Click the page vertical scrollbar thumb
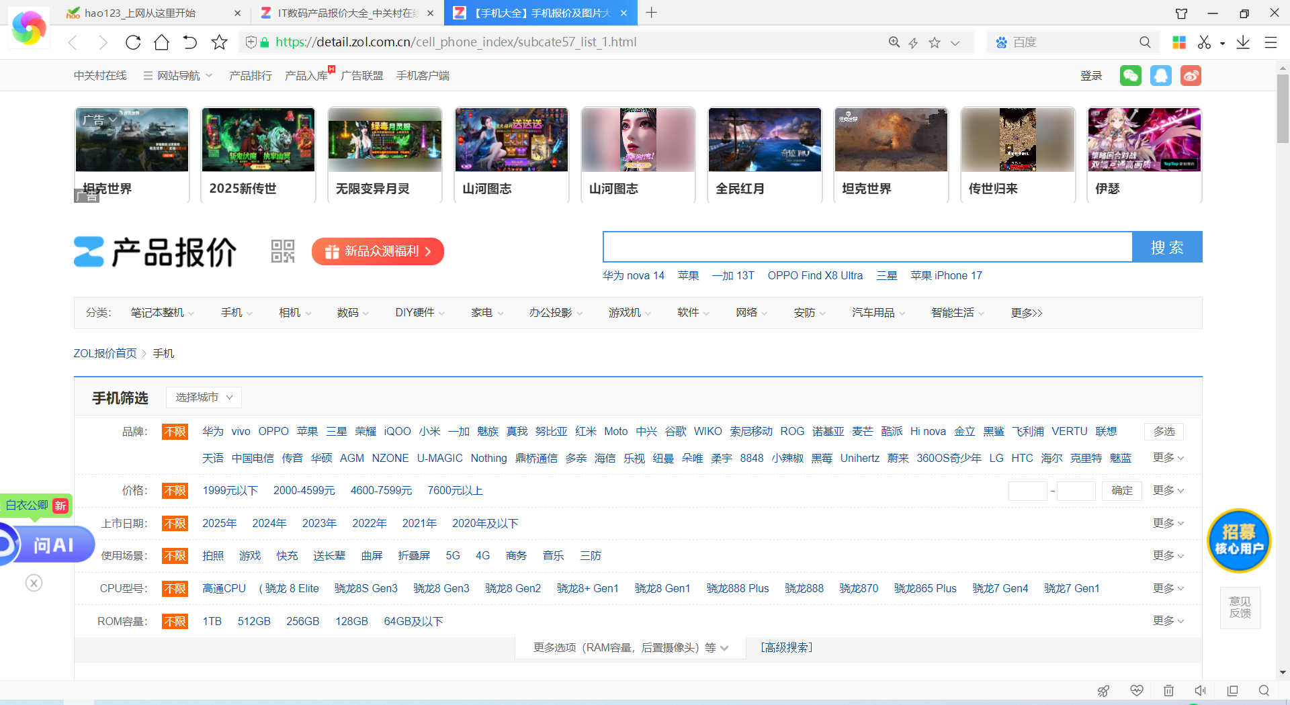1290x705 pixels. [1283, 107]
